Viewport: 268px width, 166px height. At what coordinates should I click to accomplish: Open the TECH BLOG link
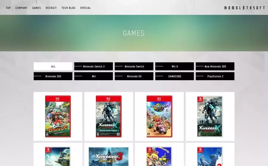tap(68, 8)
